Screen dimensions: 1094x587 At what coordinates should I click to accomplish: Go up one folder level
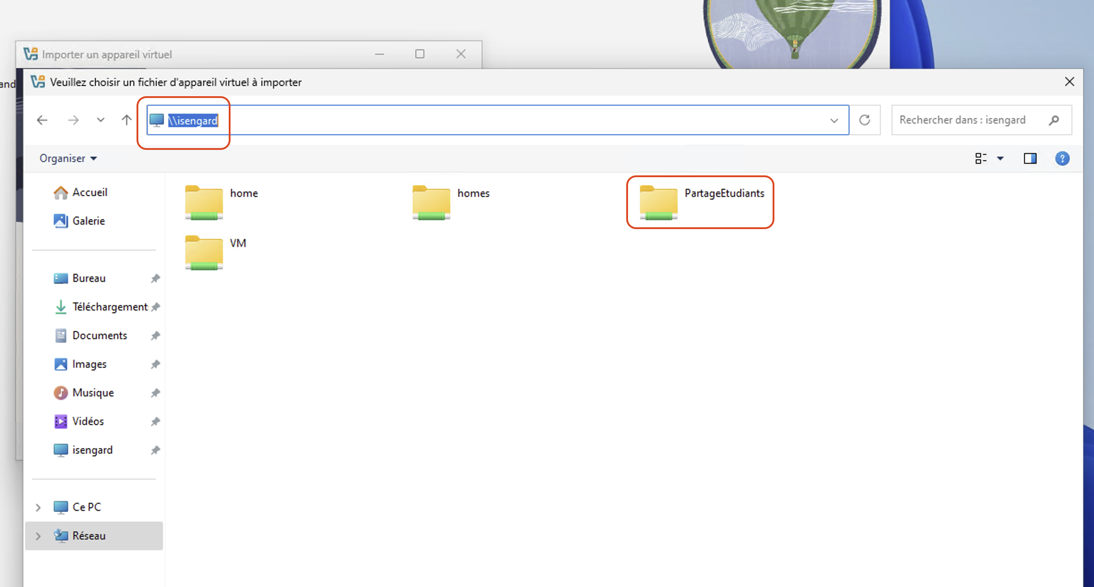(127, 120)
